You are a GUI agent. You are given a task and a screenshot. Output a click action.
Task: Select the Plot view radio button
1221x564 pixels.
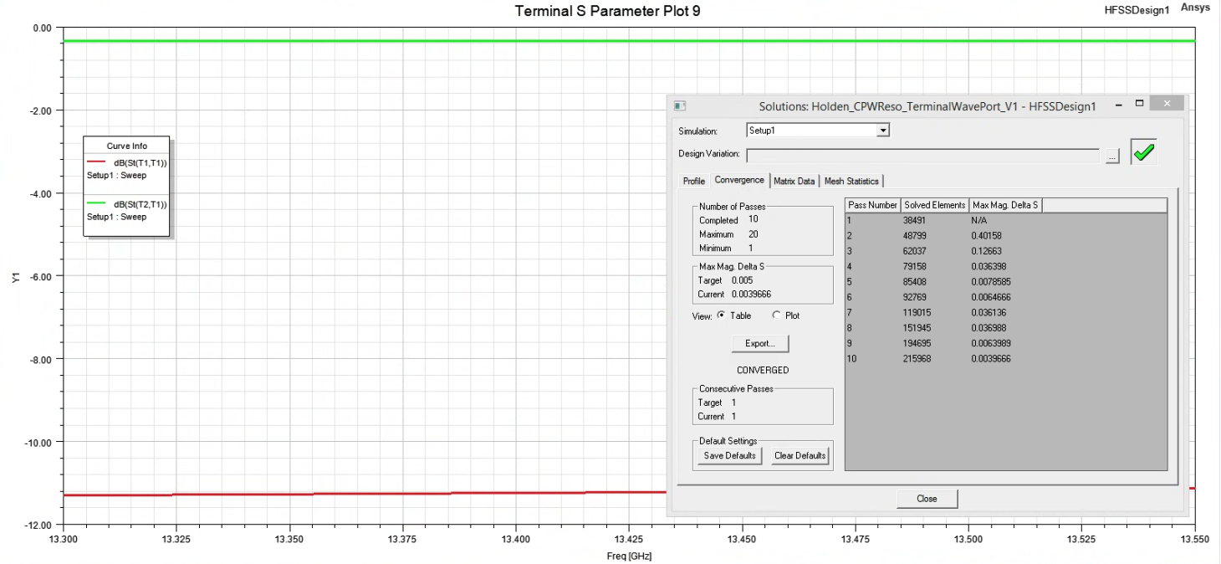coord(776,315)
